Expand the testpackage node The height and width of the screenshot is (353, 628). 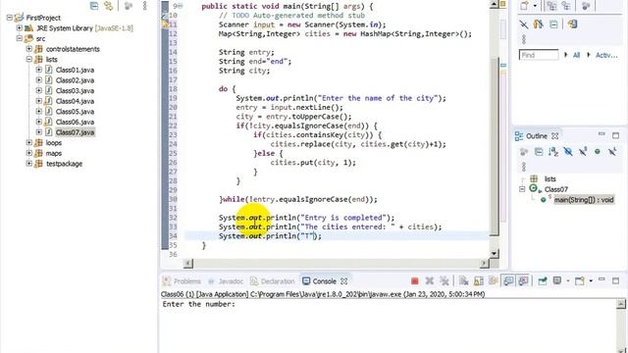[x=28, y=164]
